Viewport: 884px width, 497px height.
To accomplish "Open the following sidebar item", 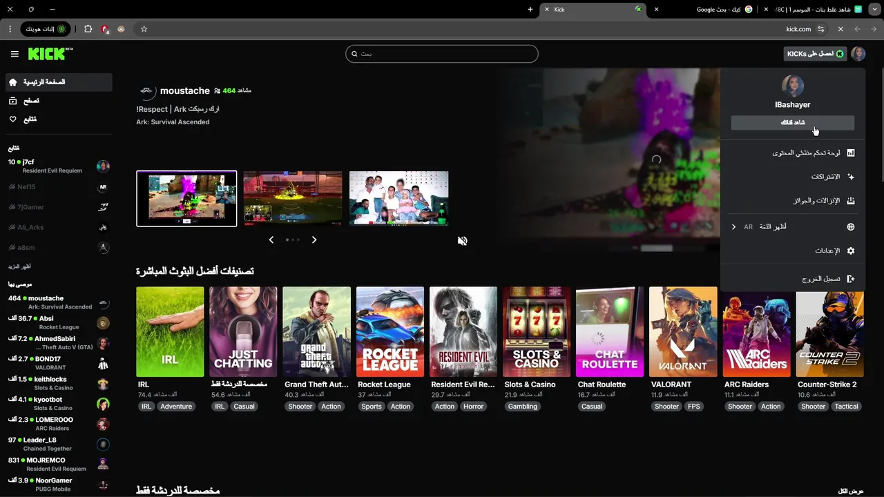I will 59,119.
